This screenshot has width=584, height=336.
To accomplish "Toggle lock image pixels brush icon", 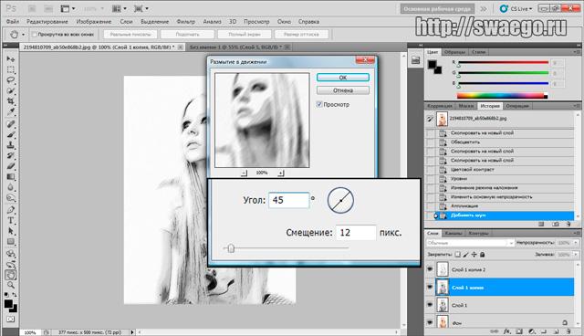I will (x=465, y=255).
